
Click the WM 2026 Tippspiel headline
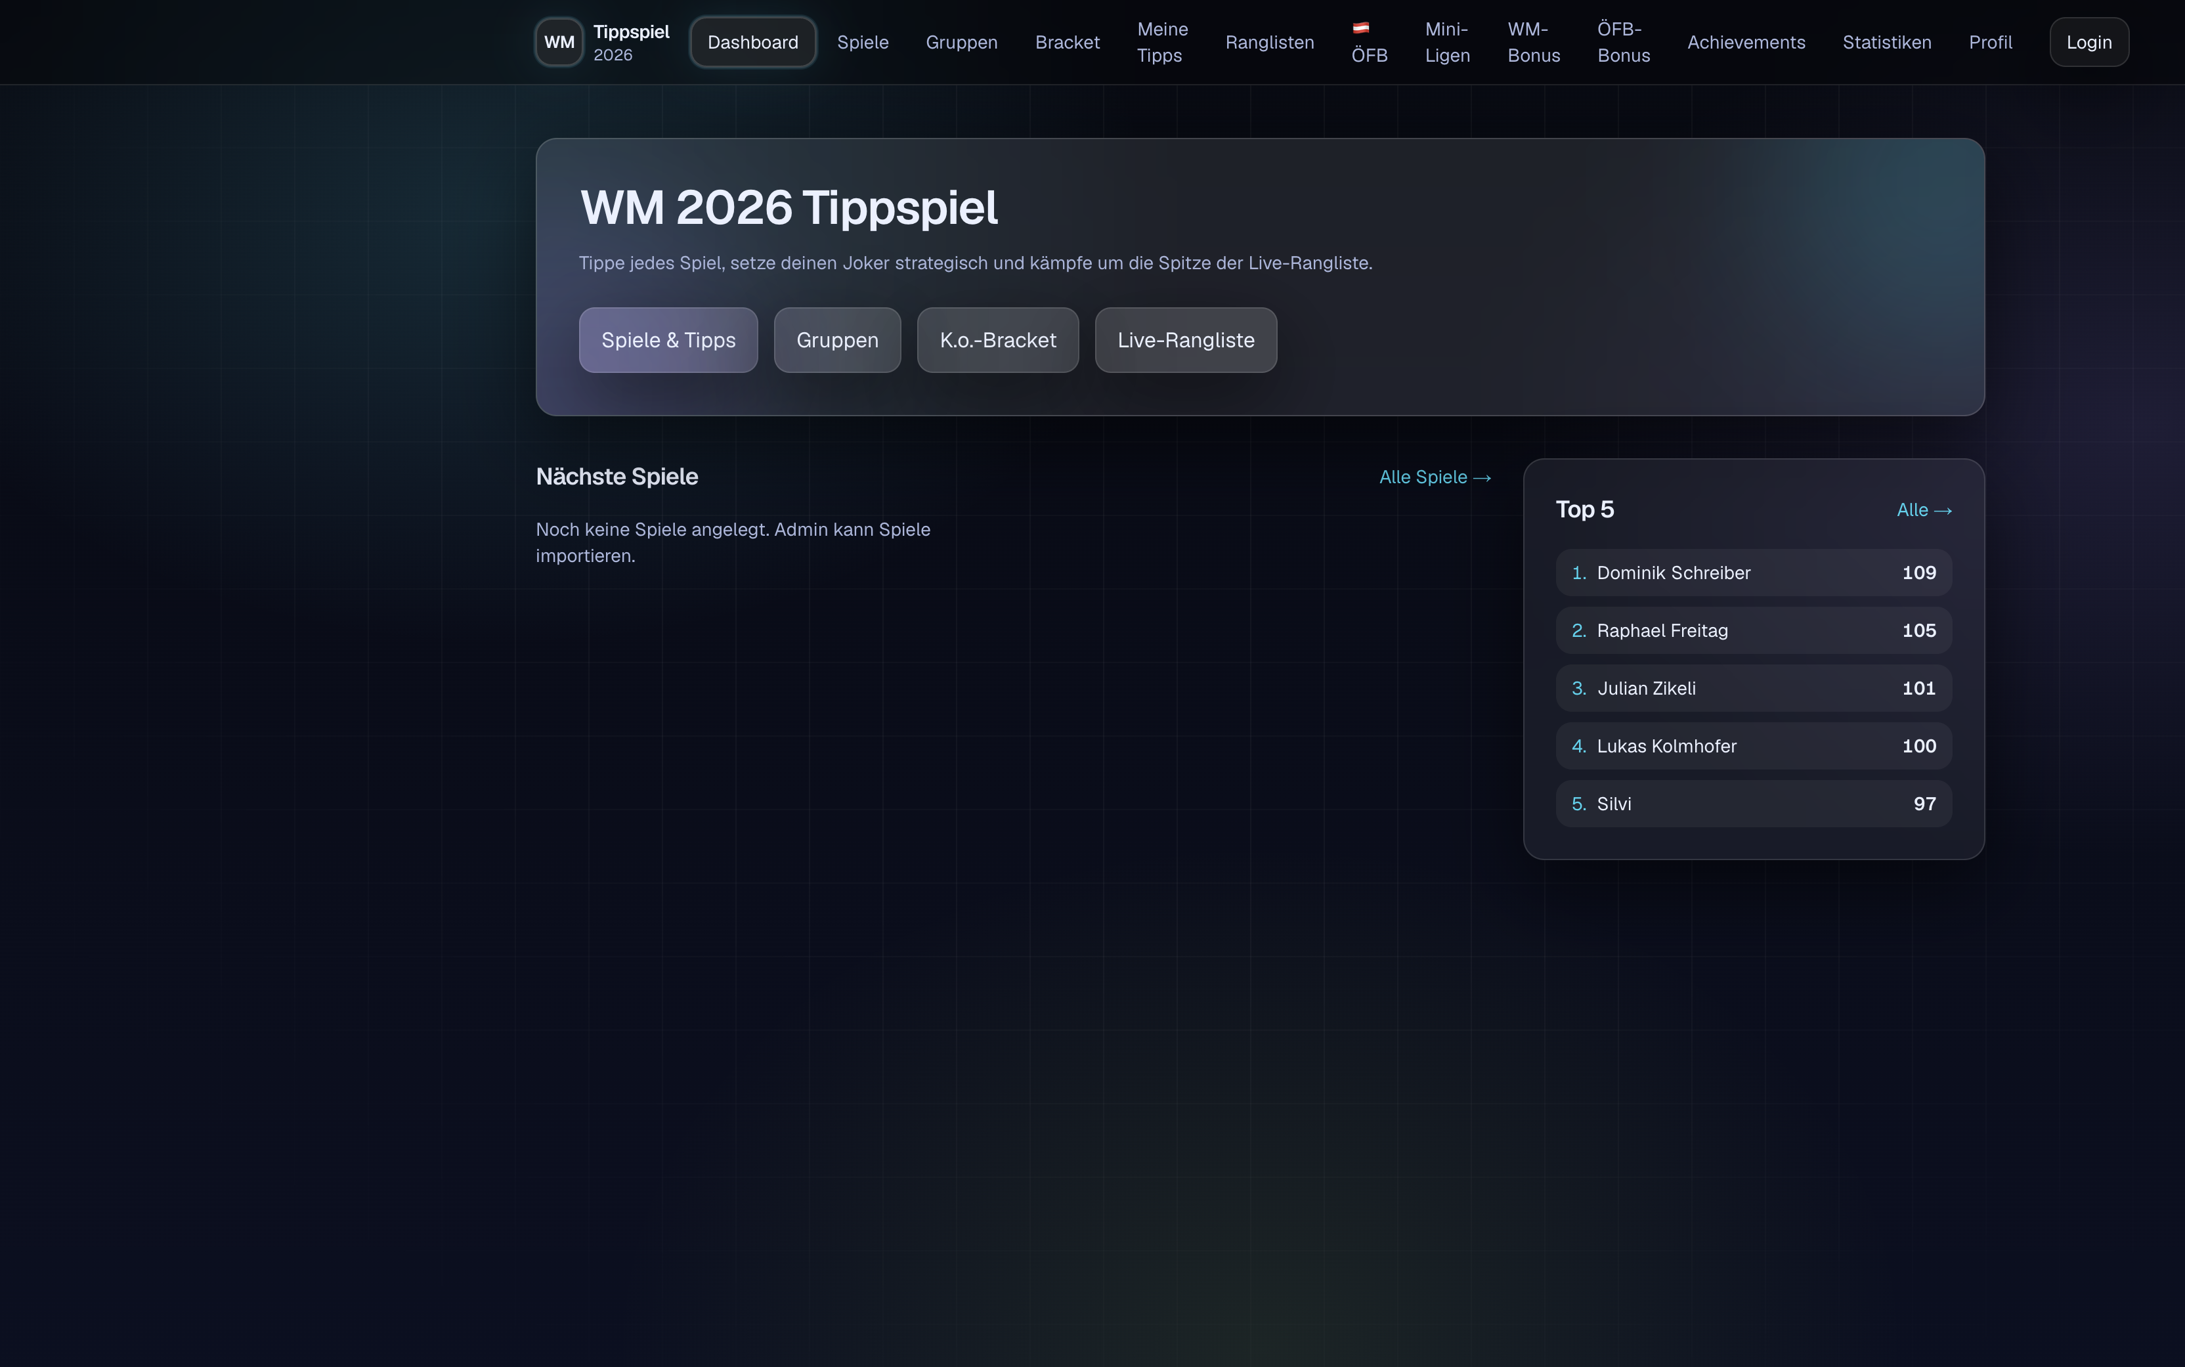(789, 208)
